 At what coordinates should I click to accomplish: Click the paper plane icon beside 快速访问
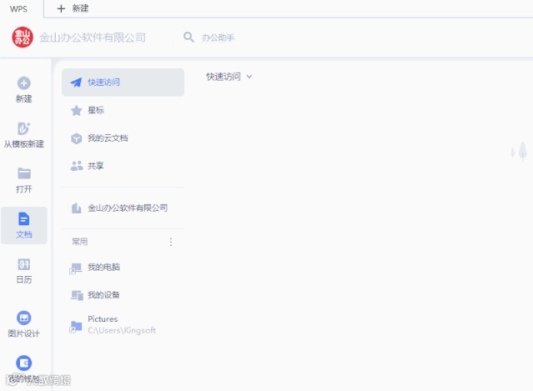(76, 83)
